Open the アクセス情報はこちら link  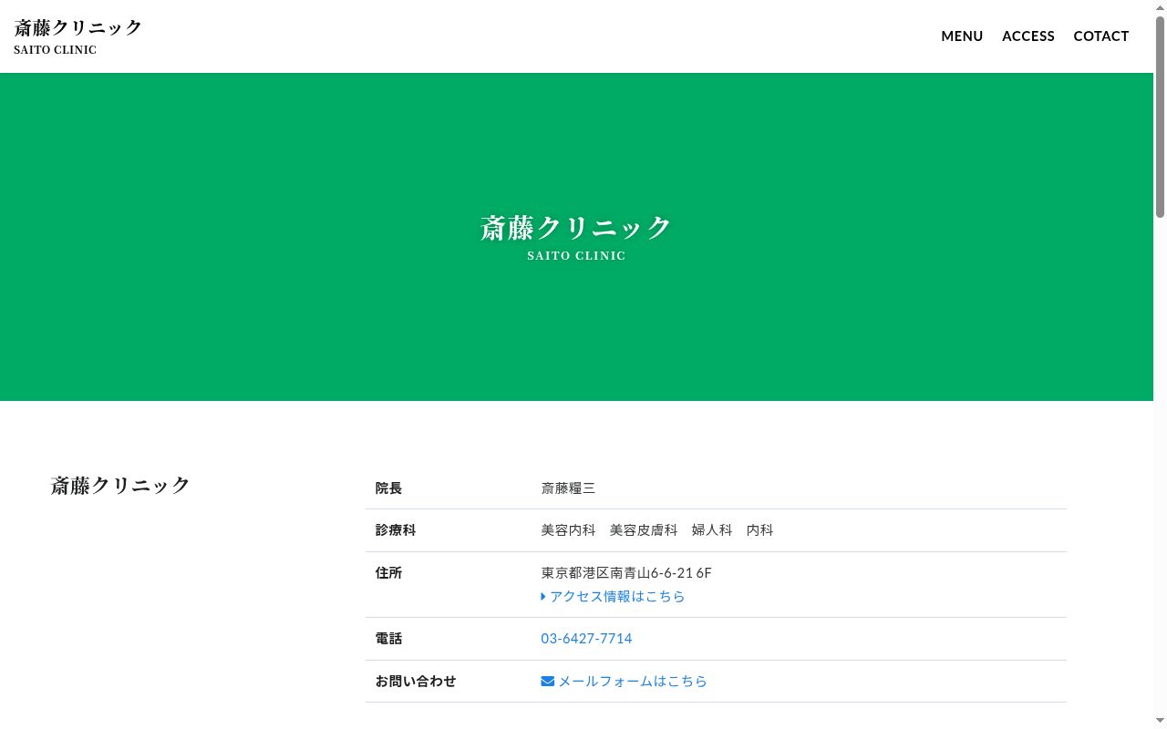[613, 597]
